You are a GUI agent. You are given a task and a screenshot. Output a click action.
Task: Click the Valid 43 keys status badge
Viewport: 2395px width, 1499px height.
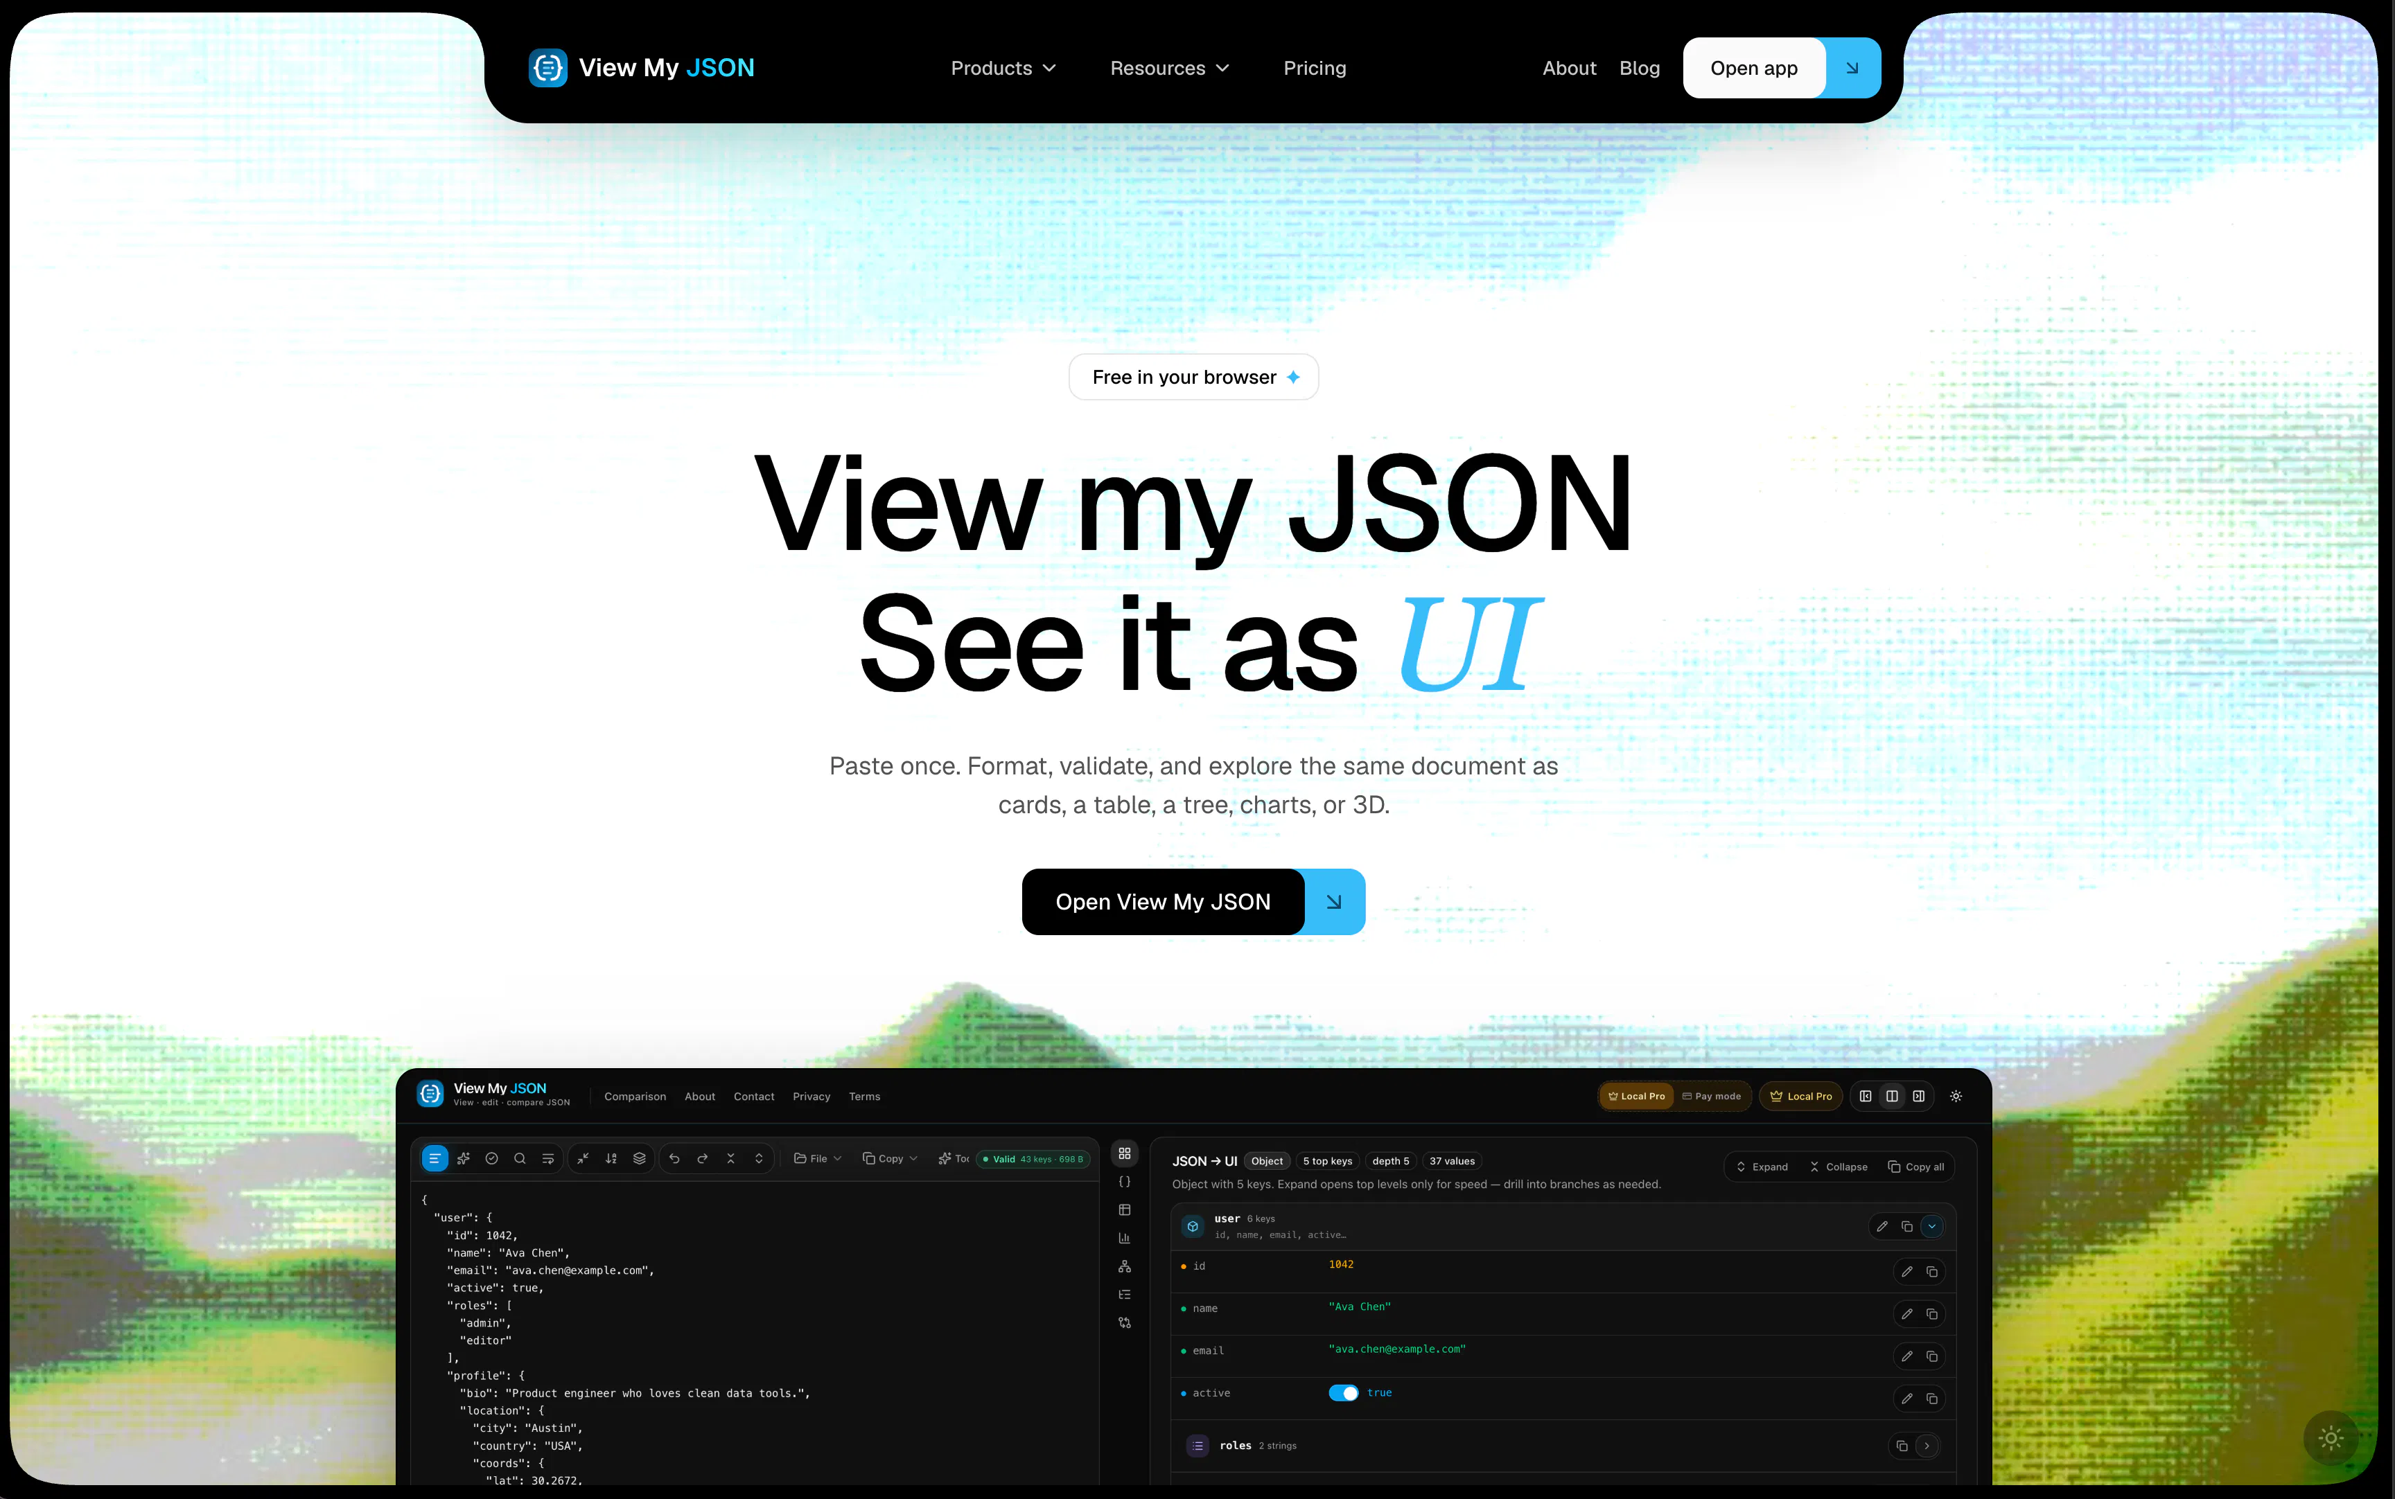tap(1033, 1159)
